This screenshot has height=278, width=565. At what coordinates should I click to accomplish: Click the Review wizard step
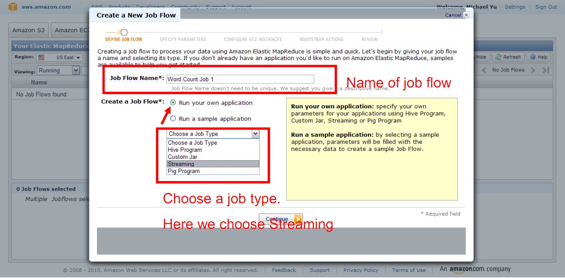[369, 39]
